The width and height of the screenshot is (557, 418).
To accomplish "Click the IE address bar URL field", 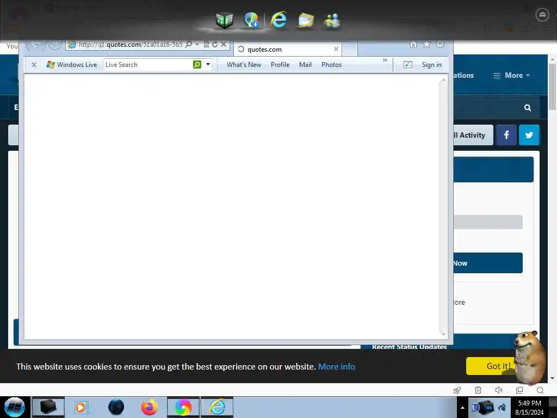I will [x=131, y=45].
